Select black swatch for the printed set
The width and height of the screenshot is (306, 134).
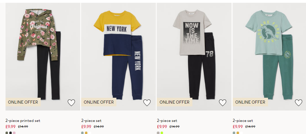click(11, 133)
